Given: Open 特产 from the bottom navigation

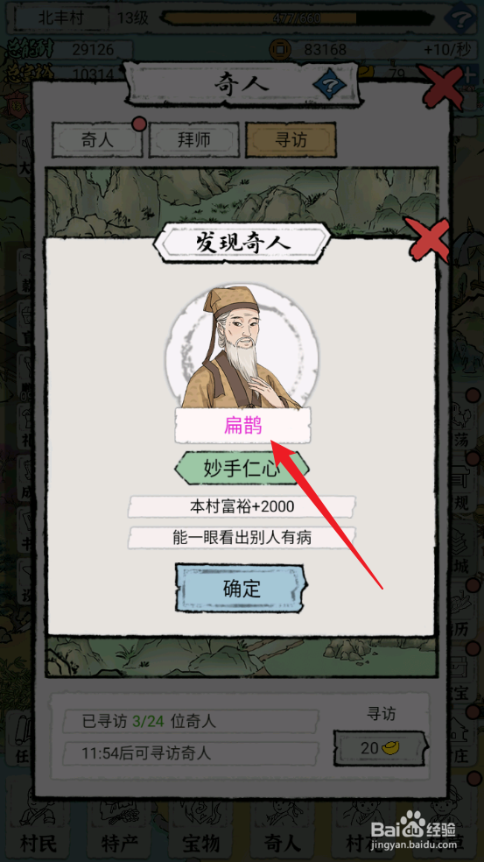Looking at the screenshot, I should point(119,841).
